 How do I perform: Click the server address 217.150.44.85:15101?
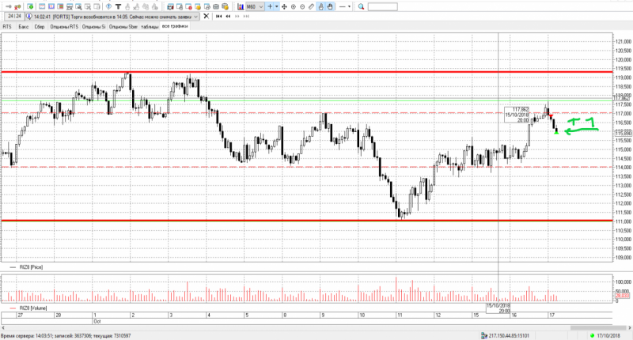tap(509, 335)
